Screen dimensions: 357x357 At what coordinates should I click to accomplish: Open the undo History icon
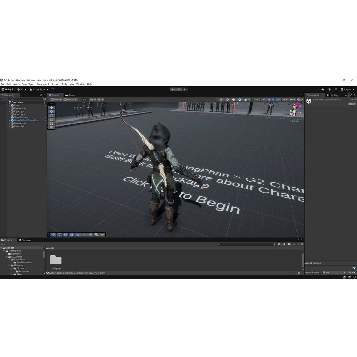(x=329, y=90)
